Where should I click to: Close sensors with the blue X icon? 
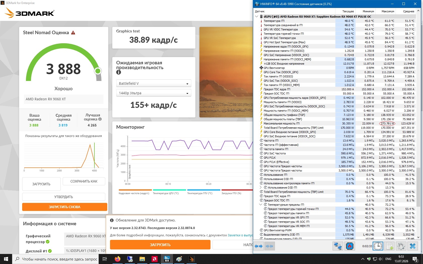(x=413, y=246)
